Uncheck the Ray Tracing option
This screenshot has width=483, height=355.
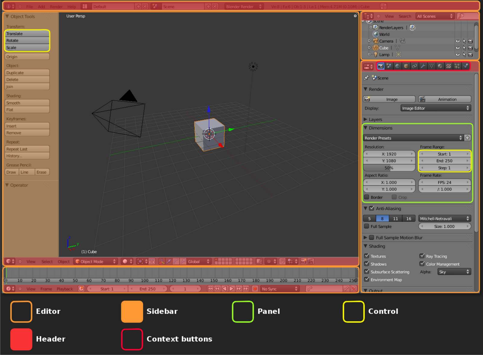point(422,256)
